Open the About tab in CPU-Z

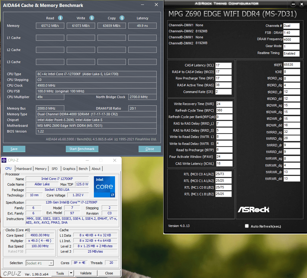tap(96, 169)
